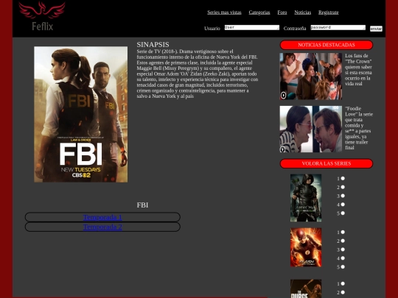Image resolution: width=398 pixels, height=298 pixels.
Task: Click the SINAPSIS heading
Action: coord(153,45)
